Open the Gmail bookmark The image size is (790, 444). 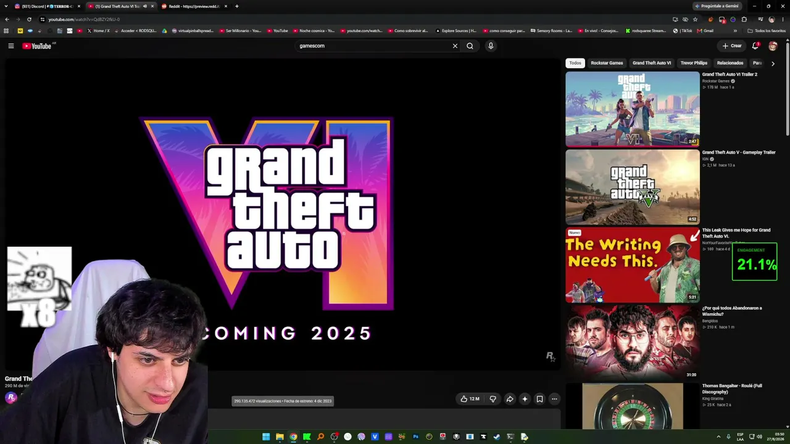(x=705, y=31)
